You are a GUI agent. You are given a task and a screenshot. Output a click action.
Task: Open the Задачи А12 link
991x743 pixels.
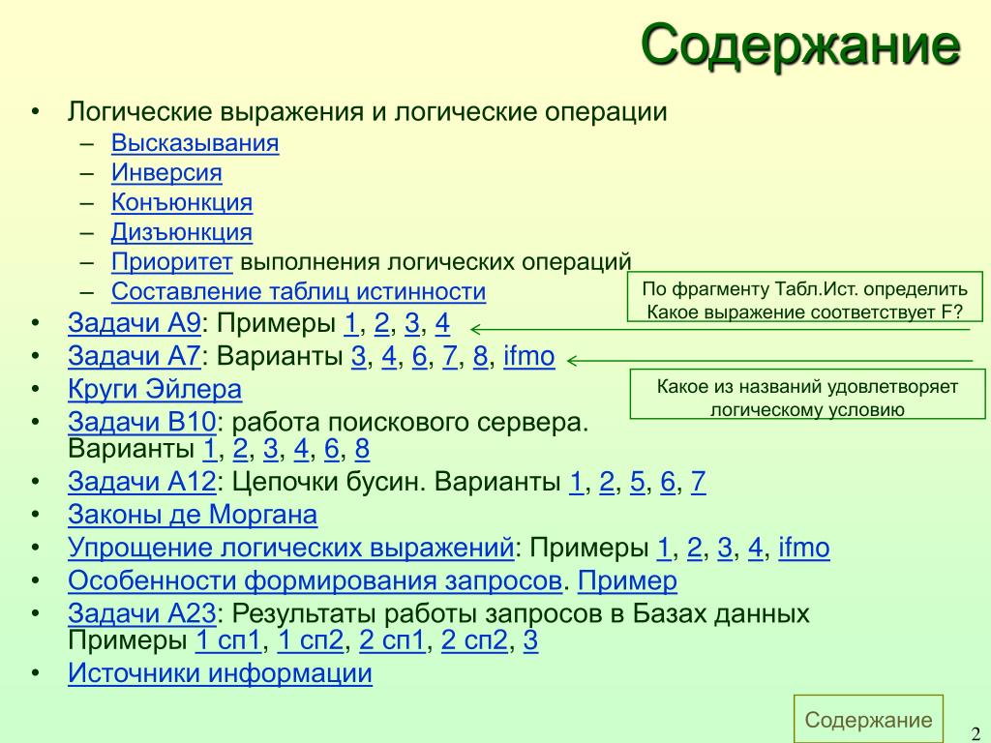(141, 482)
